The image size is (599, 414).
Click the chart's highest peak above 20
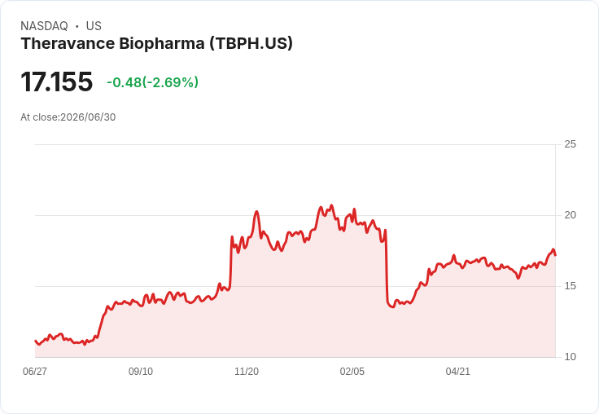(x=331, y=205)
